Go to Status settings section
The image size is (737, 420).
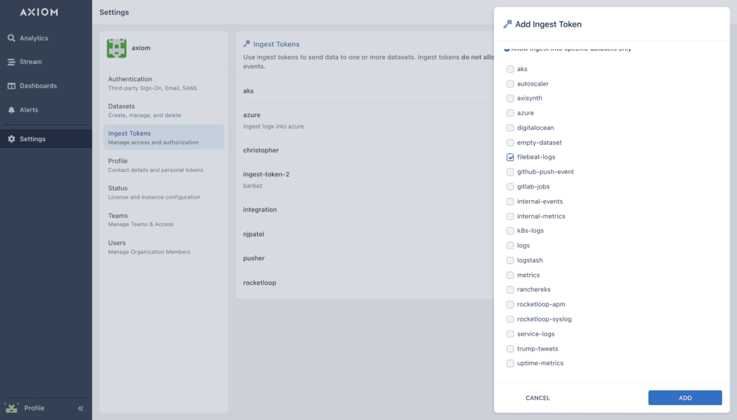point(163,192)
